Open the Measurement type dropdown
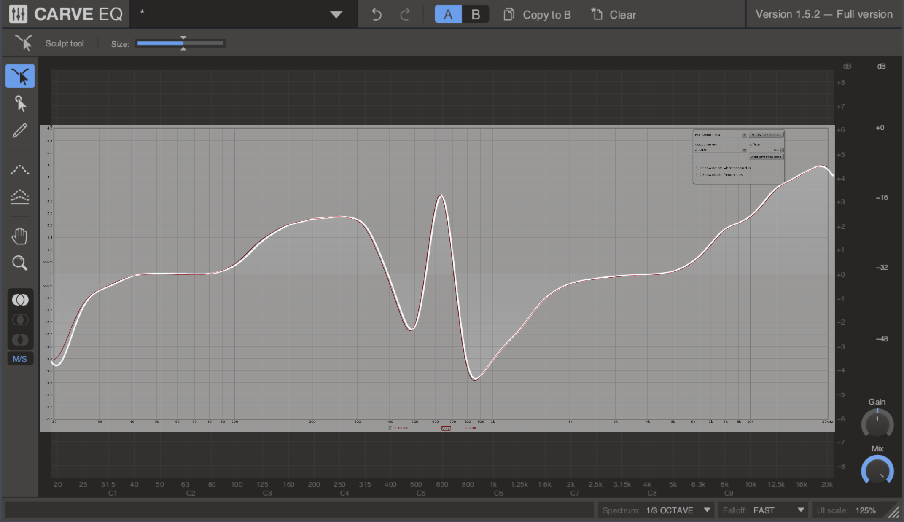This screenshot has height=522, width=904. point(744,149)
